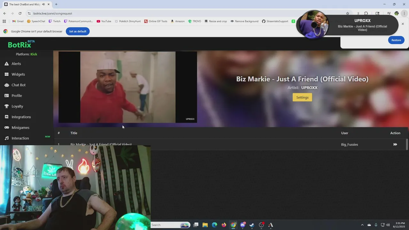Open File Explorer from taskbar
This screenshot has height=230, width=409.
pyautogui.click(x=205, y=225)
